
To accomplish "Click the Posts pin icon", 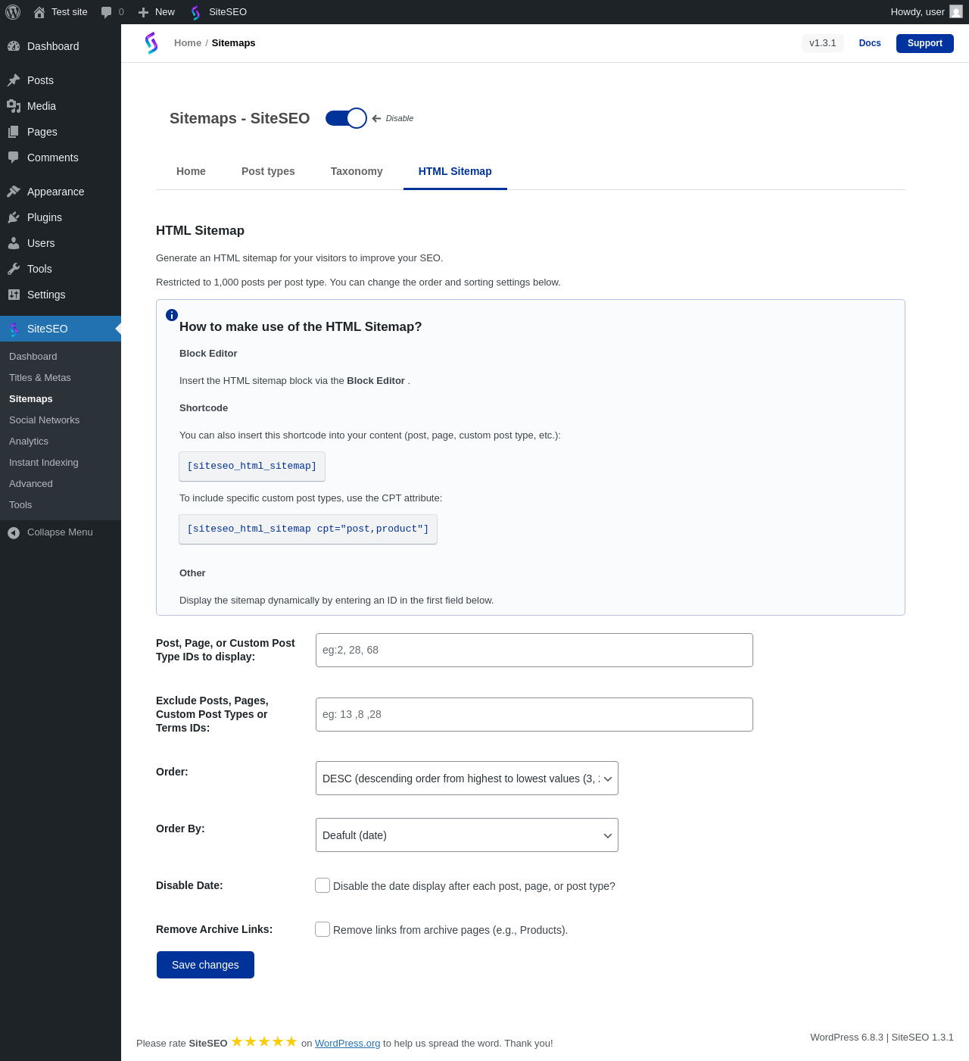I will click(x=14, y=80).
